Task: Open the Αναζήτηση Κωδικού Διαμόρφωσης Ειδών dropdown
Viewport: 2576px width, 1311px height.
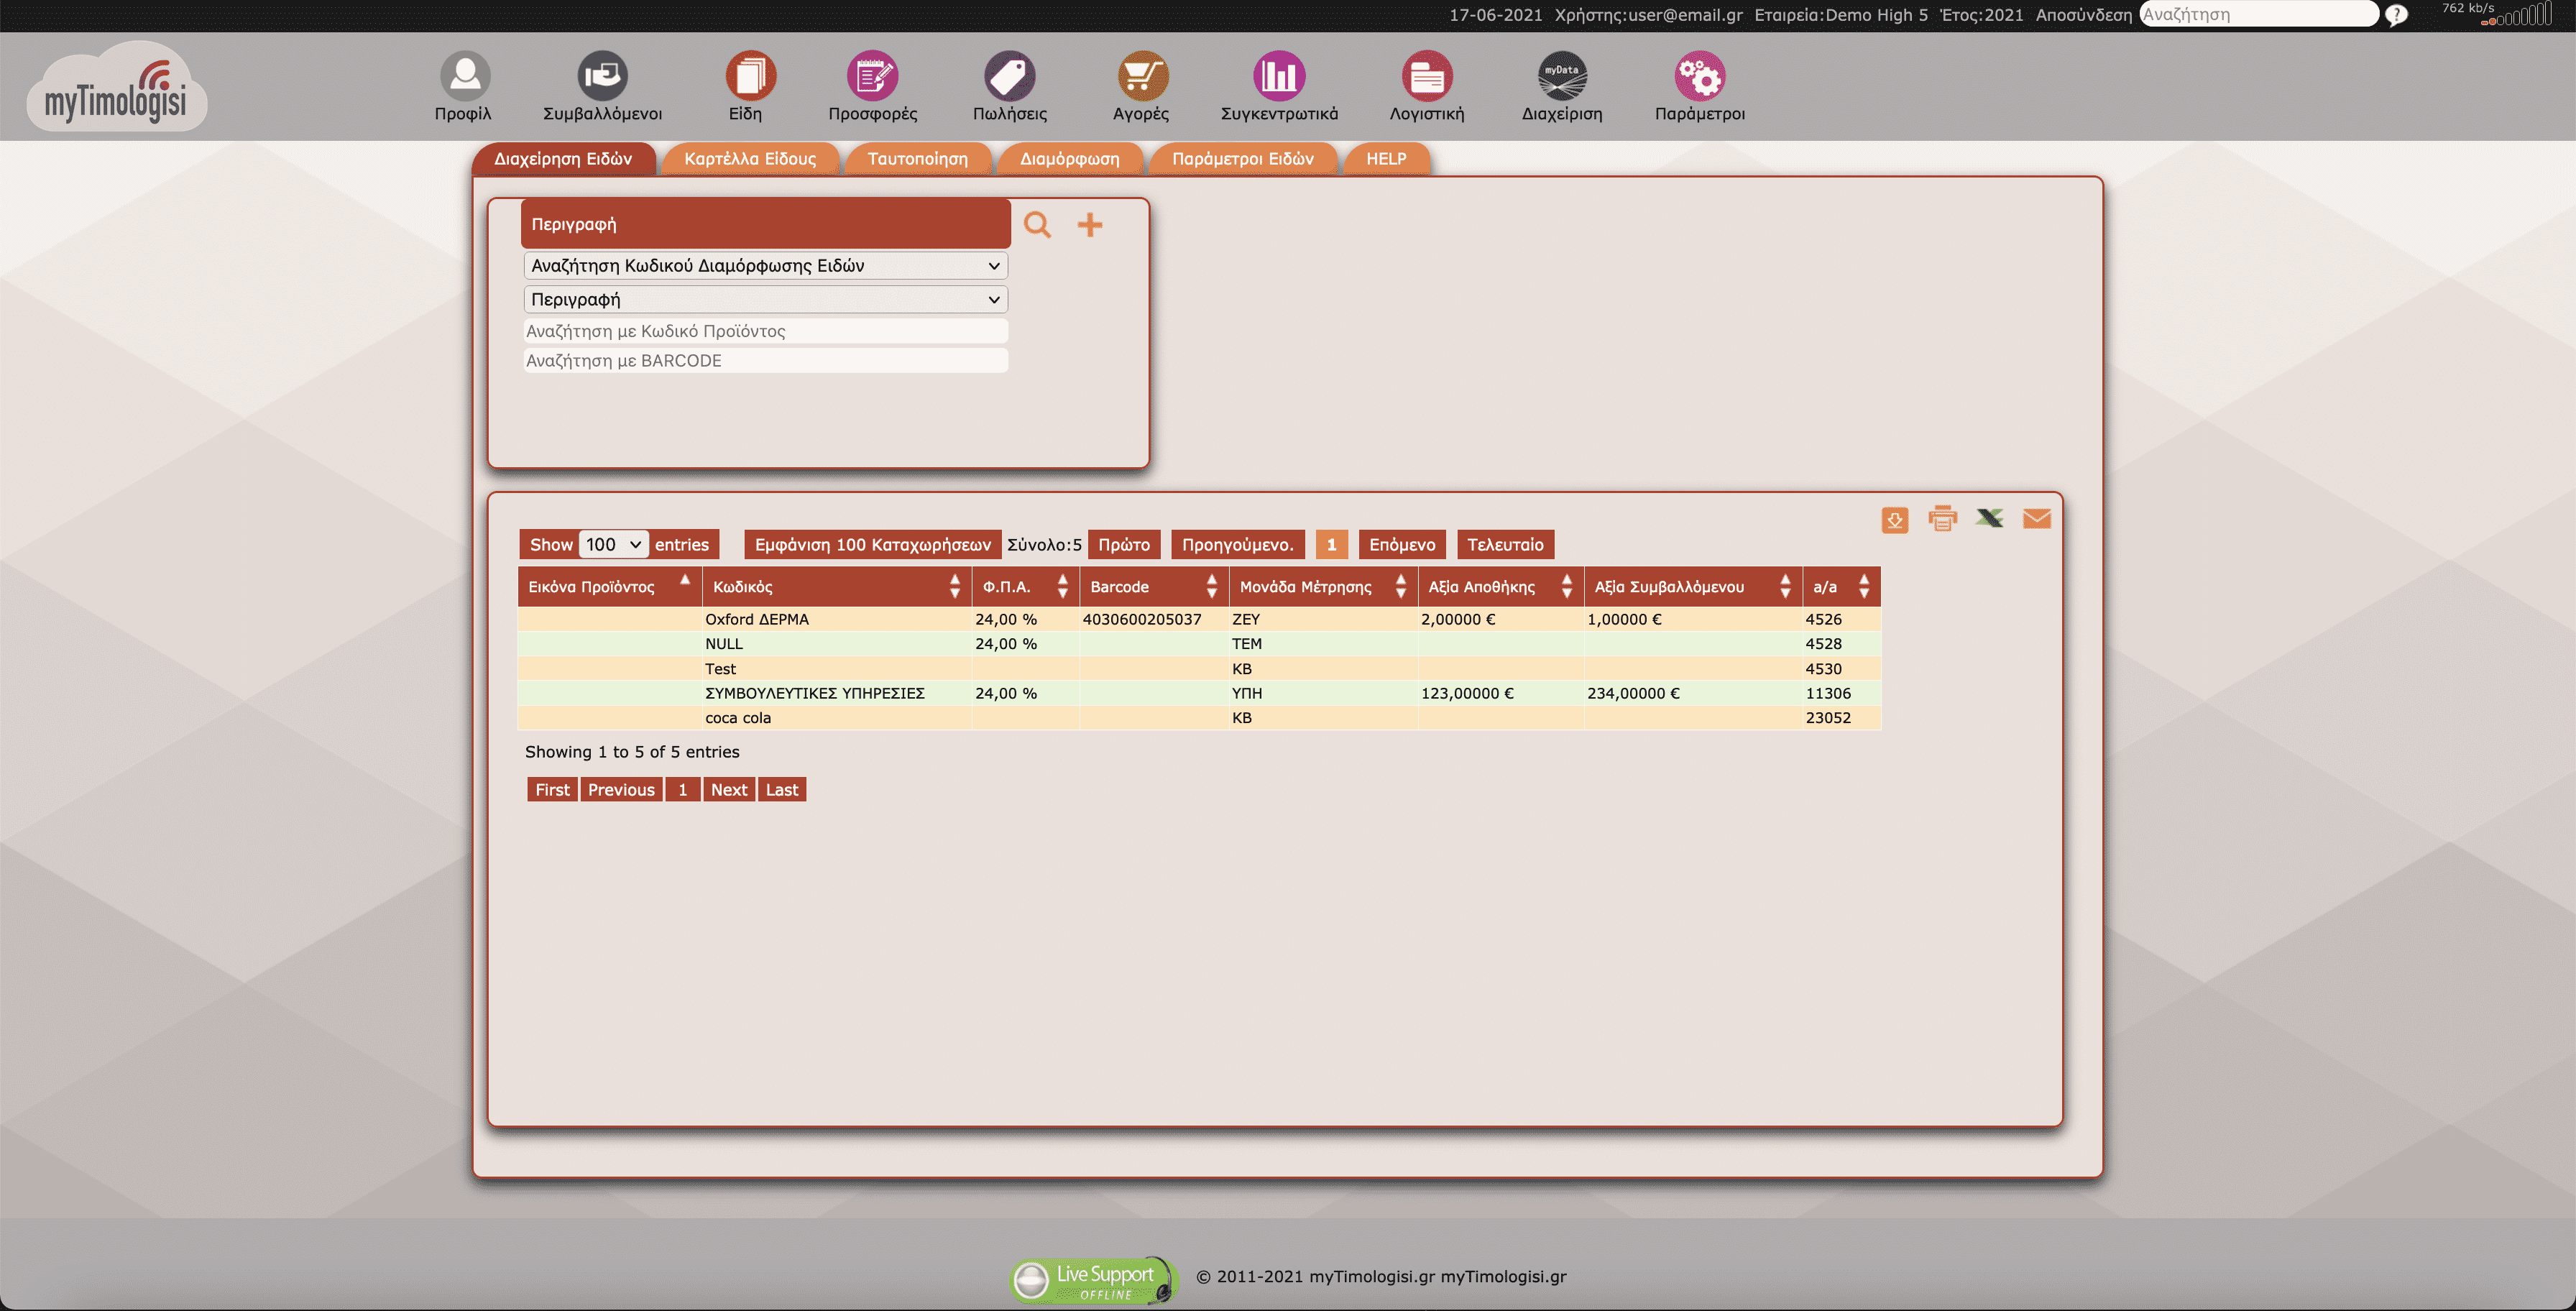Action: coord(764,265)
